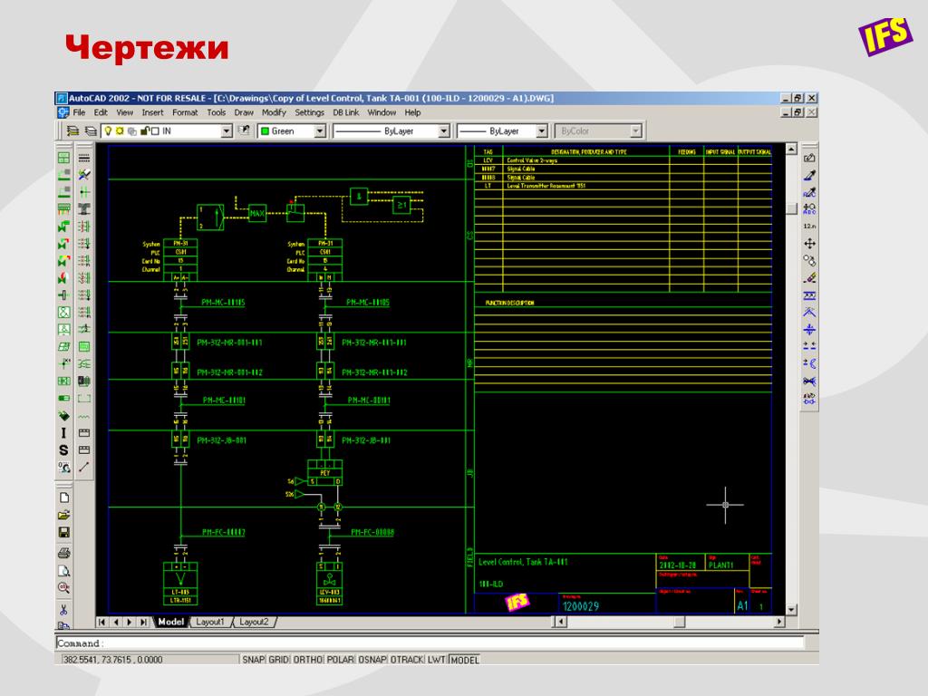
Task: Select the Move four-arrow icon
Action: (x=809, y=243)
